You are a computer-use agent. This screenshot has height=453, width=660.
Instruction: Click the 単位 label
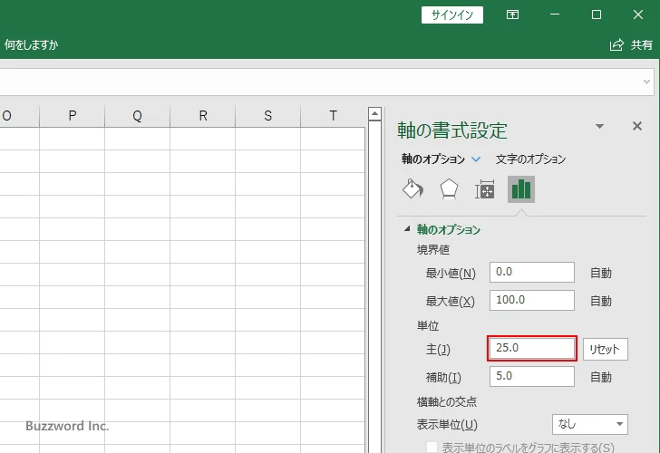point(428,326)
